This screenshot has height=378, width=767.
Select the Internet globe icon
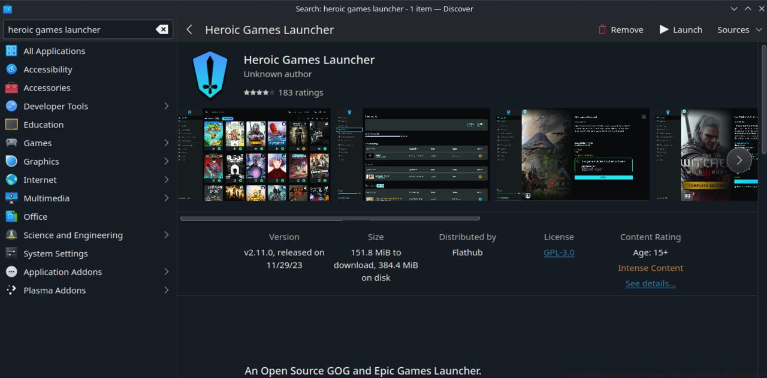pyautogui.click(x=11, y=180)
